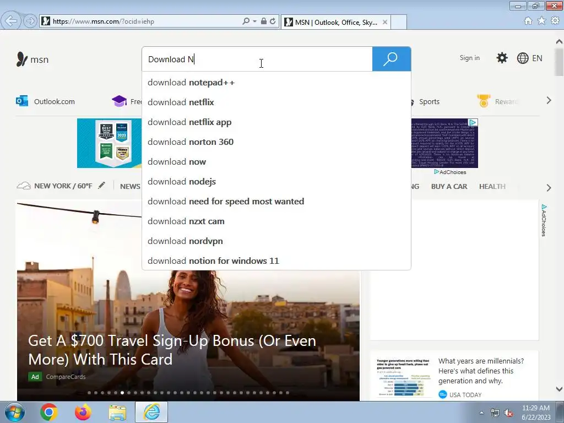Viewport: 564px width, 423px height.
Task: Click Sign in link
Action: pyautogui.click(x=469, y=58)
